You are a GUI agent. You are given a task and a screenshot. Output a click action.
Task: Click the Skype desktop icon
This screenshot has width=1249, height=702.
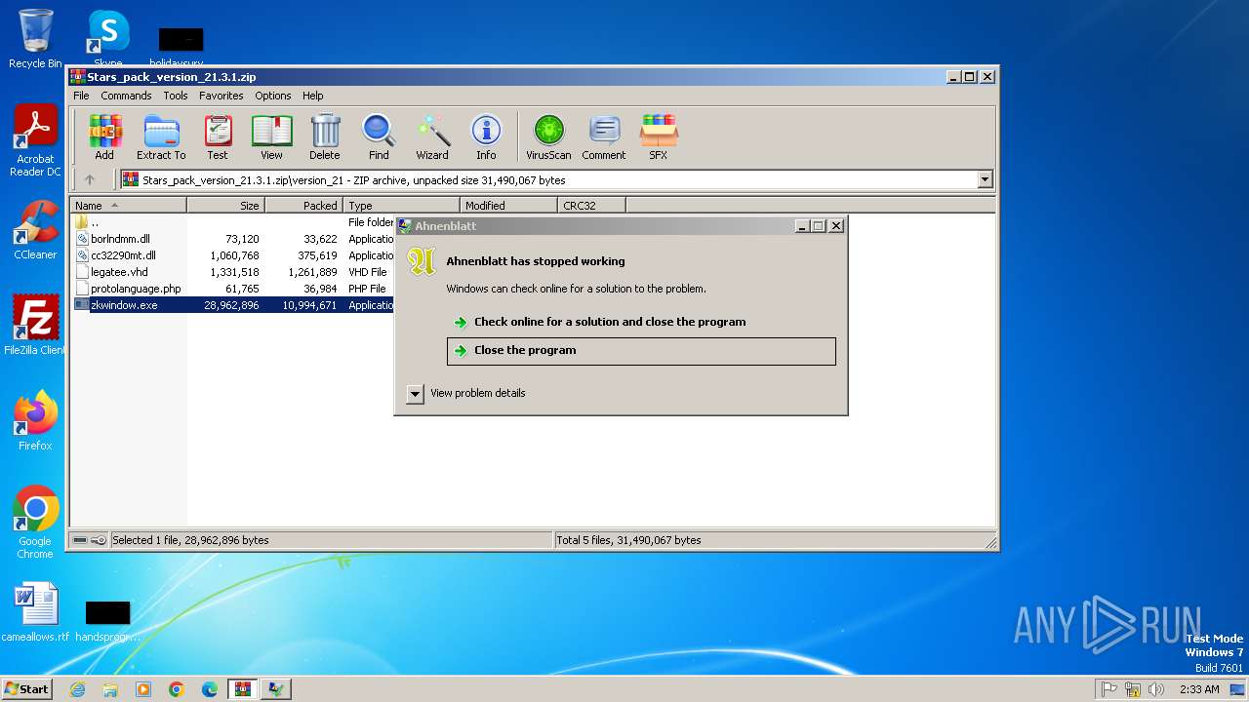107,39
